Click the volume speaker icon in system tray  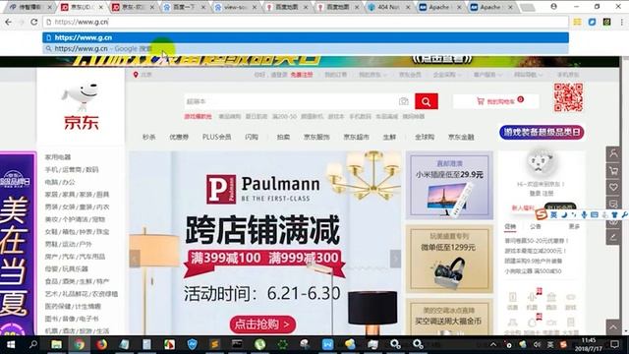pyautogui.click(x=537, y=345)
